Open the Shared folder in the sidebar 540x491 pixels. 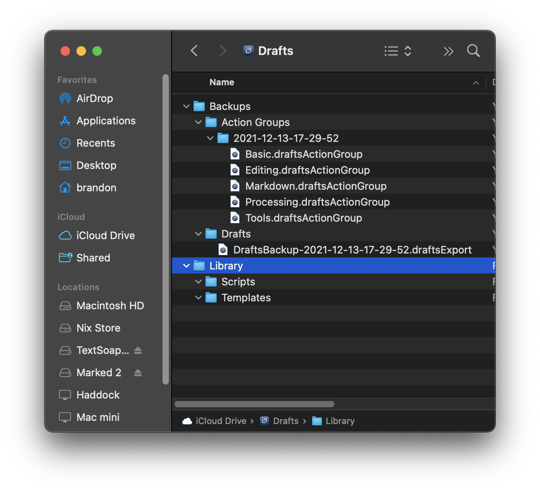pos(85,257)
